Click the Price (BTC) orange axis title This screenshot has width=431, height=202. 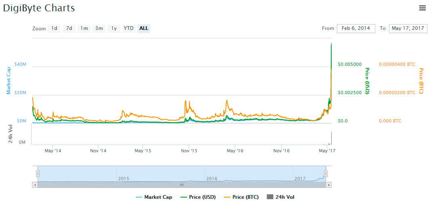(420, 80)
